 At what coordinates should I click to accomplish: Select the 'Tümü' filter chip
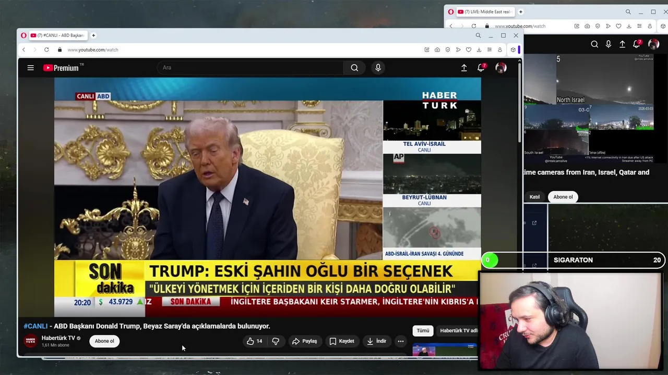423,331
